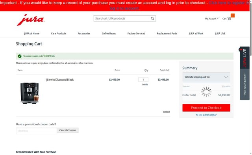This screenshot has width=252, height=155.
Task: Open the Factory Serviced menu
Action: click(136, 33)
